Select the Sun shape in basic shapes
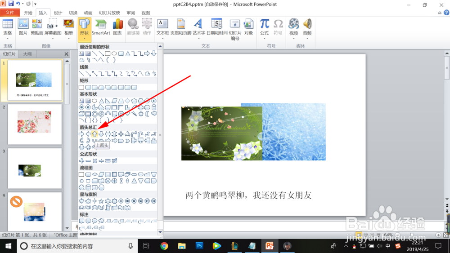Viewport: 450px width, 253px height. [x=140, y=114]
